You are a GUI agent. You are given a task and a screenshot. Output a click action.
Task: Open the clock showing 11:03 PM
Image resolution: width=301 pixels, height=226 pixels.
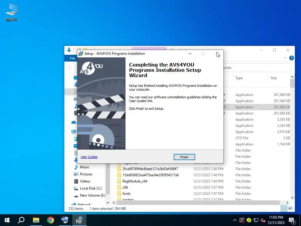276,220
